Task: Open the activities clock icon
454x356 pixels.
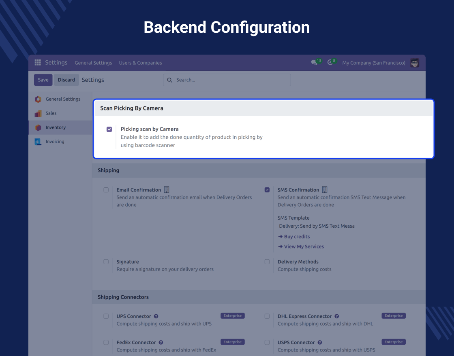Action: [x=330, y=63]
